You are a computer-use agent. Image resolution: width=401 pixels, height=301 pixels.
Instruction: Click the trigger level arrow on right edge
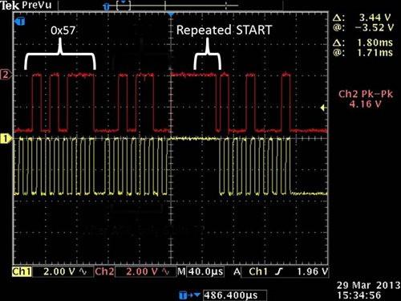[323, 108]
